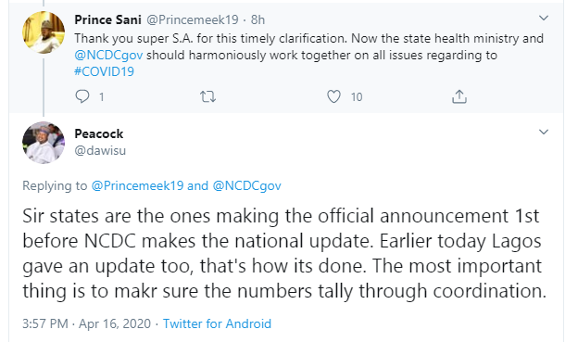Open @Princemeek19 in the Replying to line
This screenshot has height=342, width=578.
pyautogui.click(x=137, y=185)
